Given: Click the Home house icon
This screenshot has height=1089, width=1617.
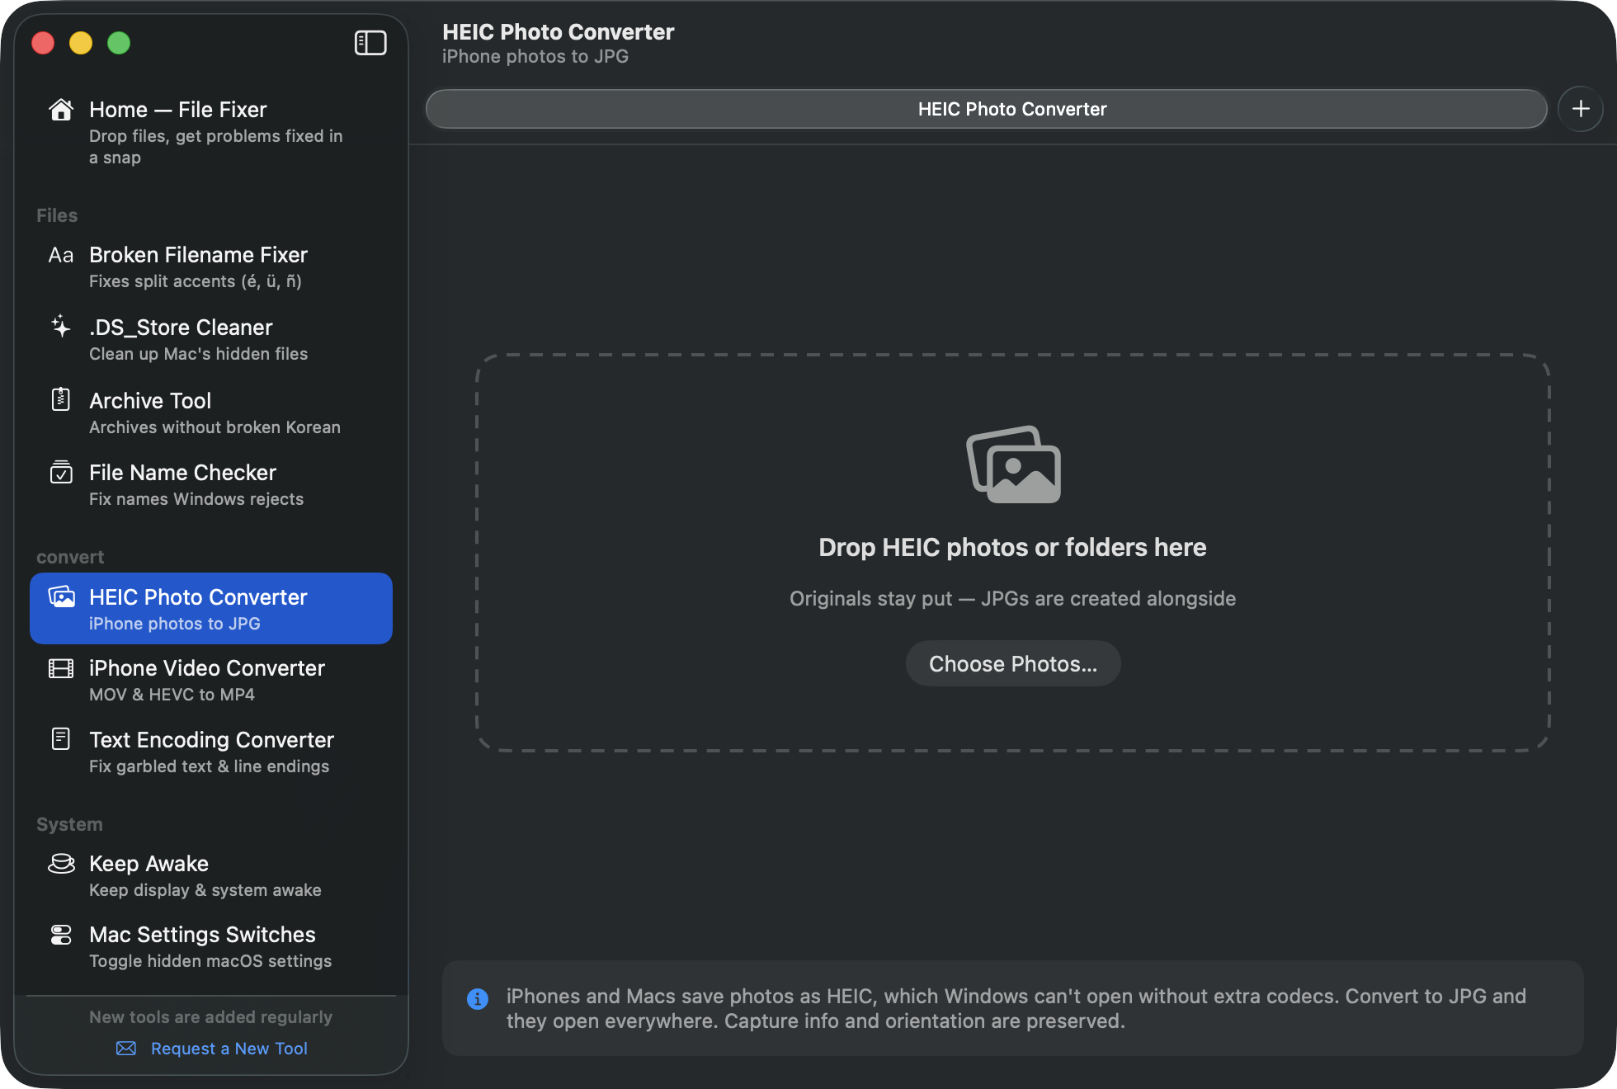Looking at the screenshot, I should pyautogui.click(x=61, y=110).
